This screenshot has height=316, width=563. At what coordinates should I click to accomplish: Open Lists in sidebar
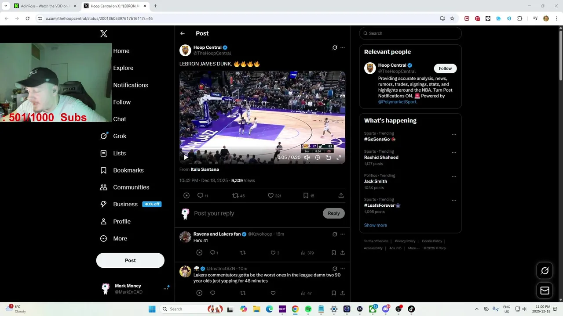113,153
